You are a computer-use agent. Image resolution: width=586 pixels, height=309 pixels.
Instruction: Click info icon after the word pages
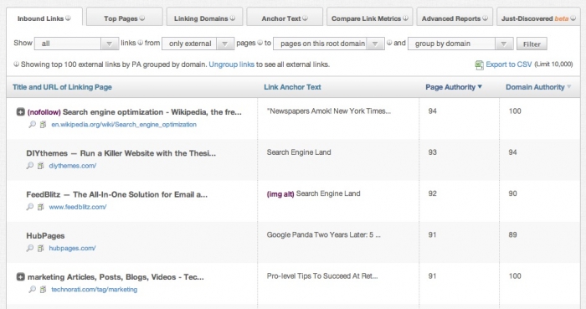[x=260, y=43]
